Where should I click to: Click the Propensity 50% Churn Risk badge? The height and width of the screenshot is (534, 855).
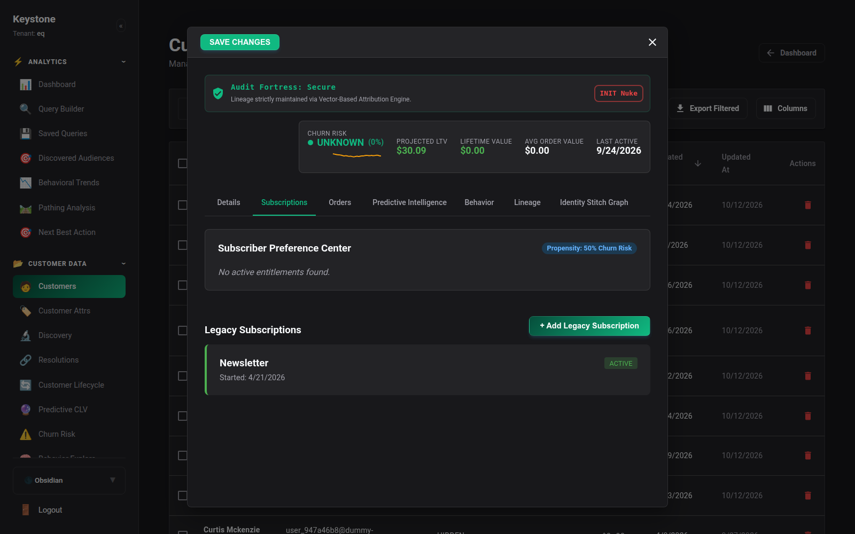pyautogui.click(x=589, y=248)
